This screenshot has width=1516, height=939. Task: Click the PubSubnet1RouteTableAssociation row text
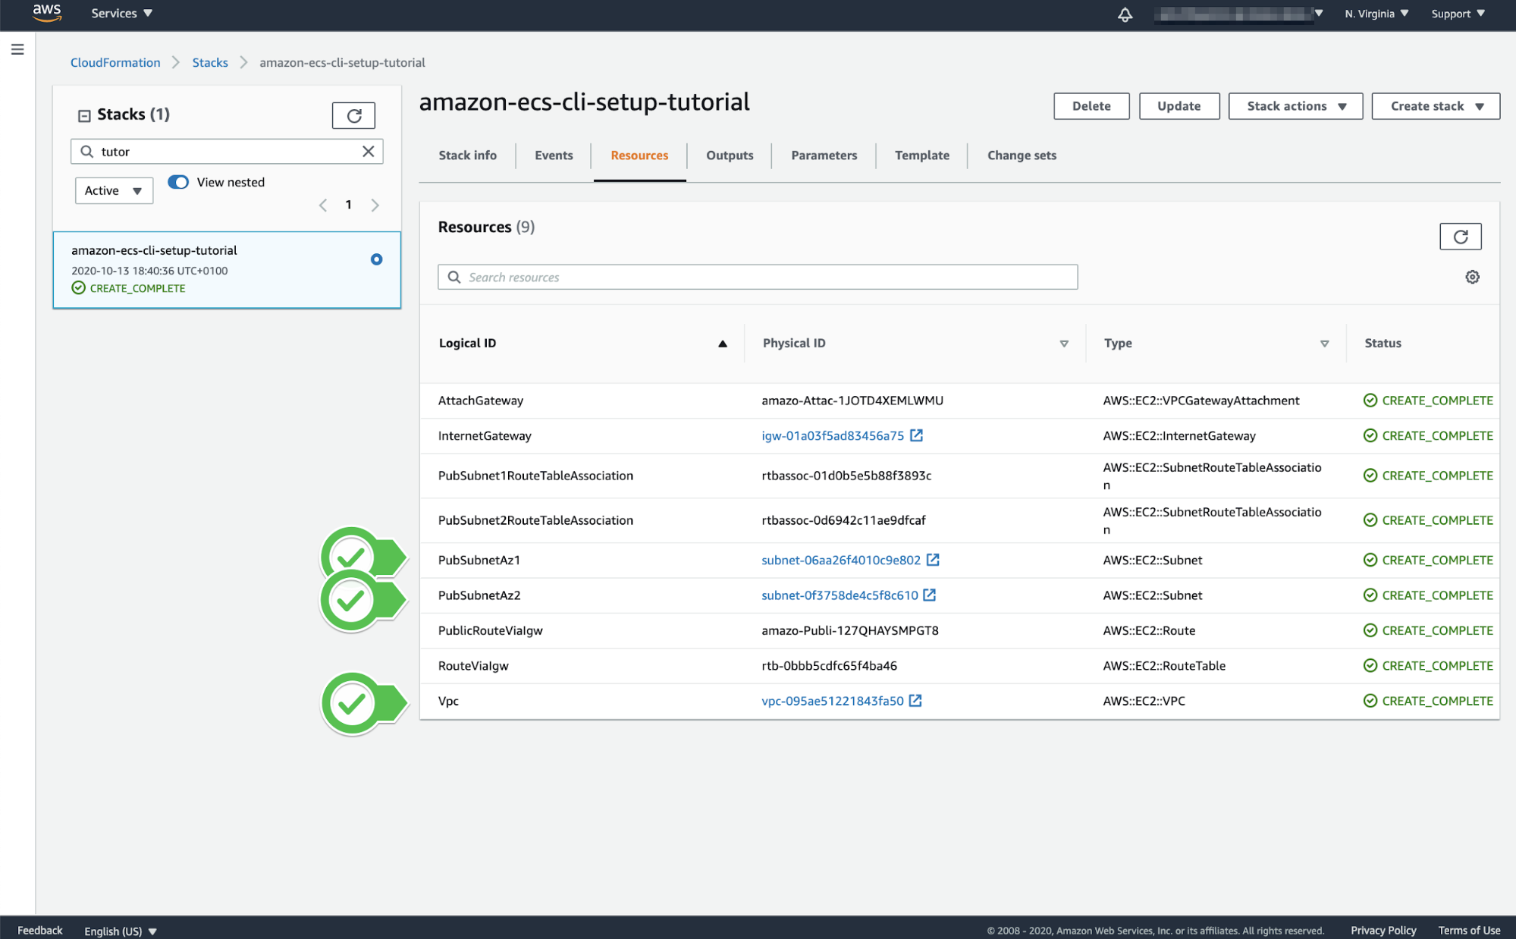click(x=535, y=476)
